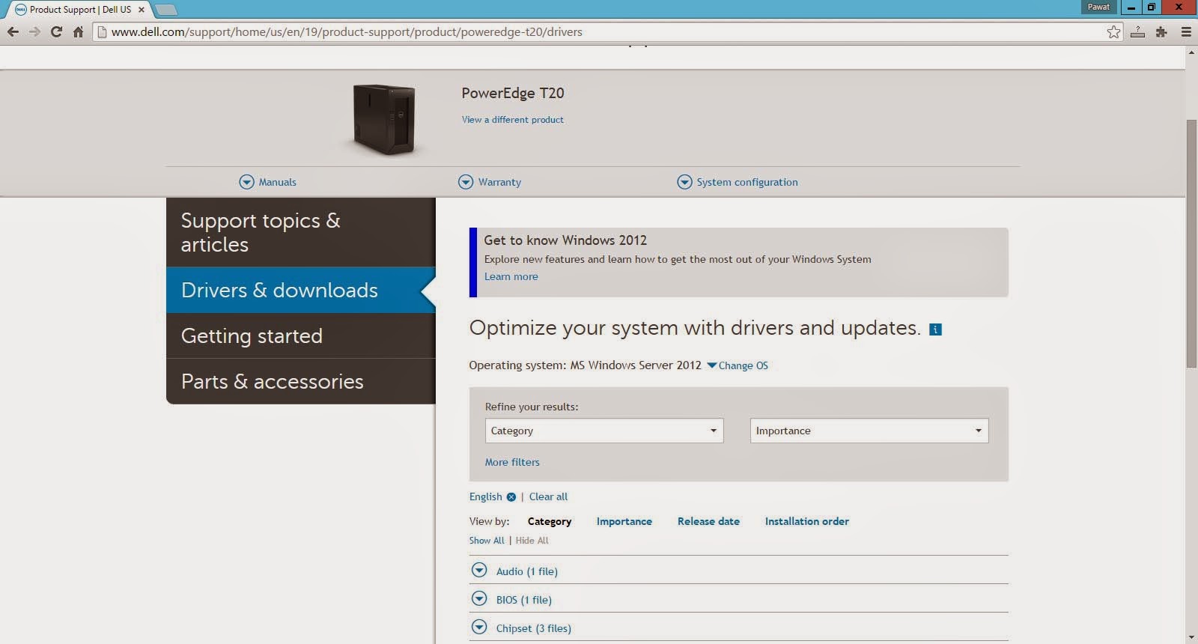The image size is (1198, 644).
Task: Bookmark this page with the star icon
Action: 1114,31
